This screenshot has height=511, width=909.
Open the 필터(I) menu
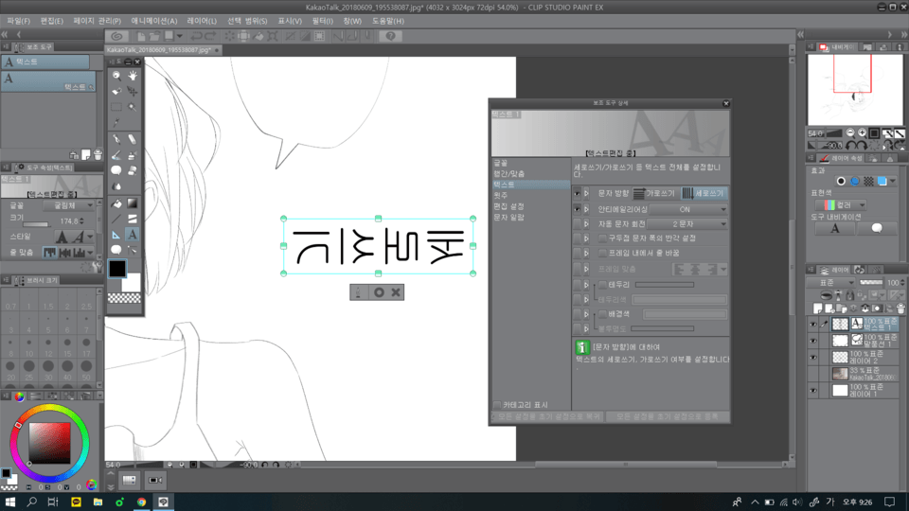coord(322,21)
